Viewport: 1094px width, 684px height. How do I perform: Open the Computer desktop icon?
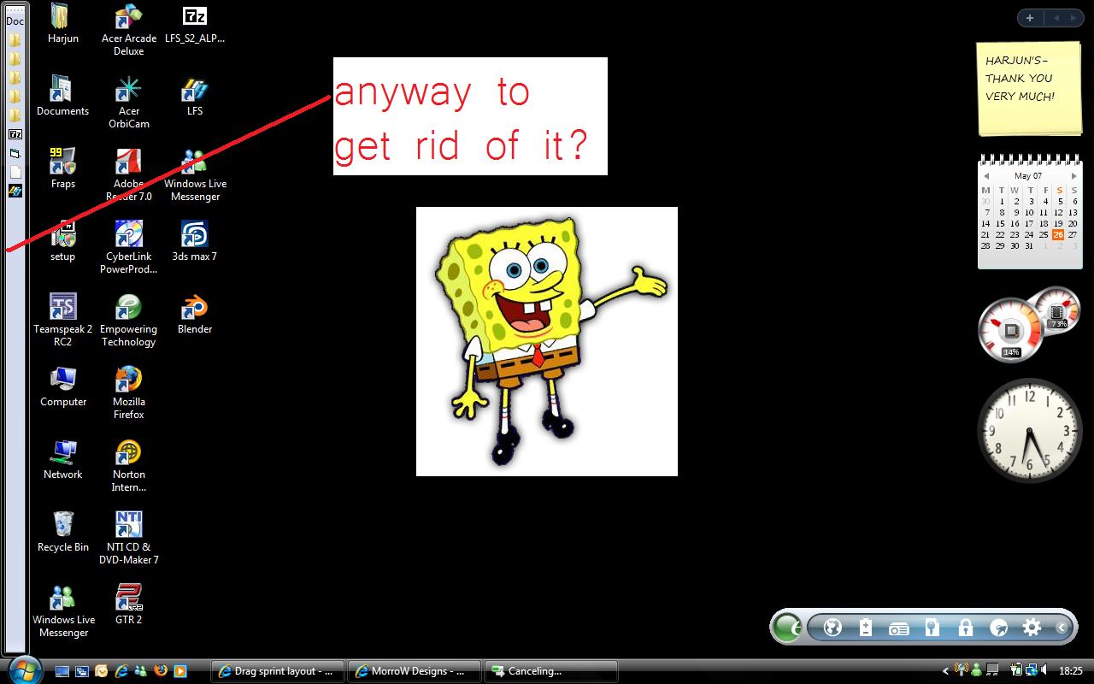[62, 386]
